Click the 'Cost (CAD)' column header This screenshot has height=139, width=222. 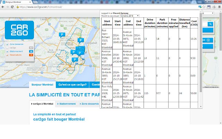tap(194, 23)
